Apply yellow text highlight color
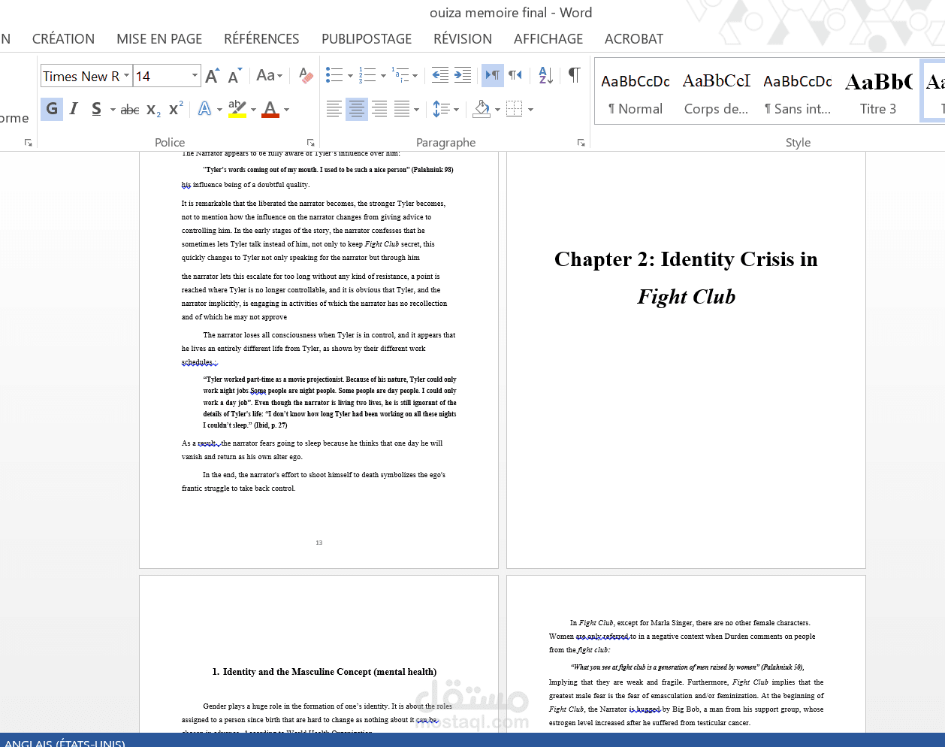 coord(237,109)
